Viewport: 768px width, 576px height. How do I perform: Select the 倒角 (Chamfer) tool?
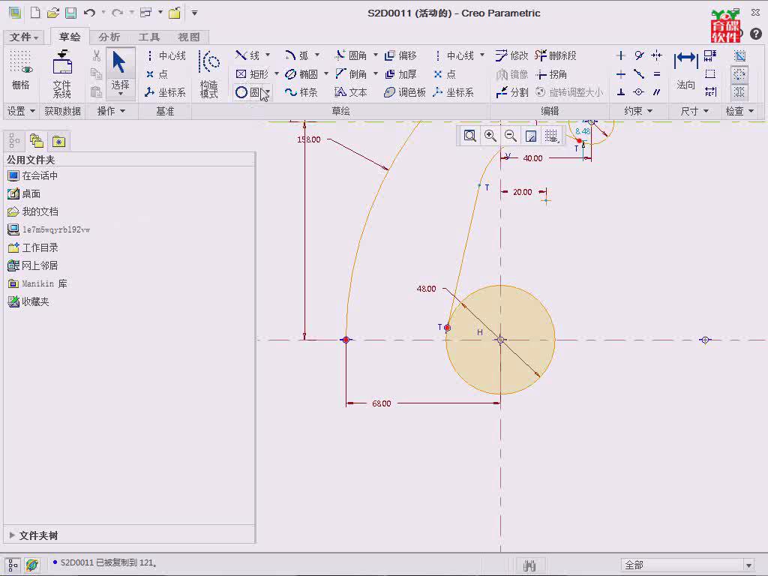pos(351,74)
